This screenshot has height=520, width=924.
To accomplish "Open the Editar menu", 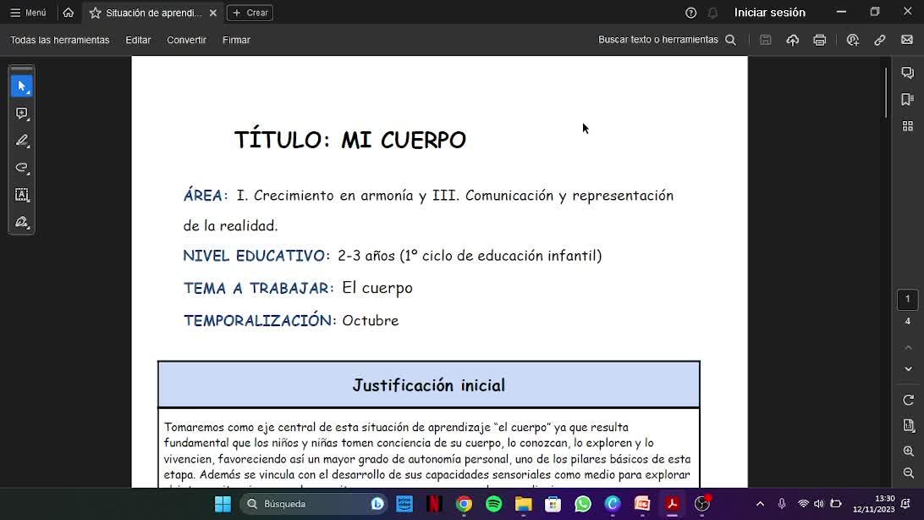I will click(138, 40).
